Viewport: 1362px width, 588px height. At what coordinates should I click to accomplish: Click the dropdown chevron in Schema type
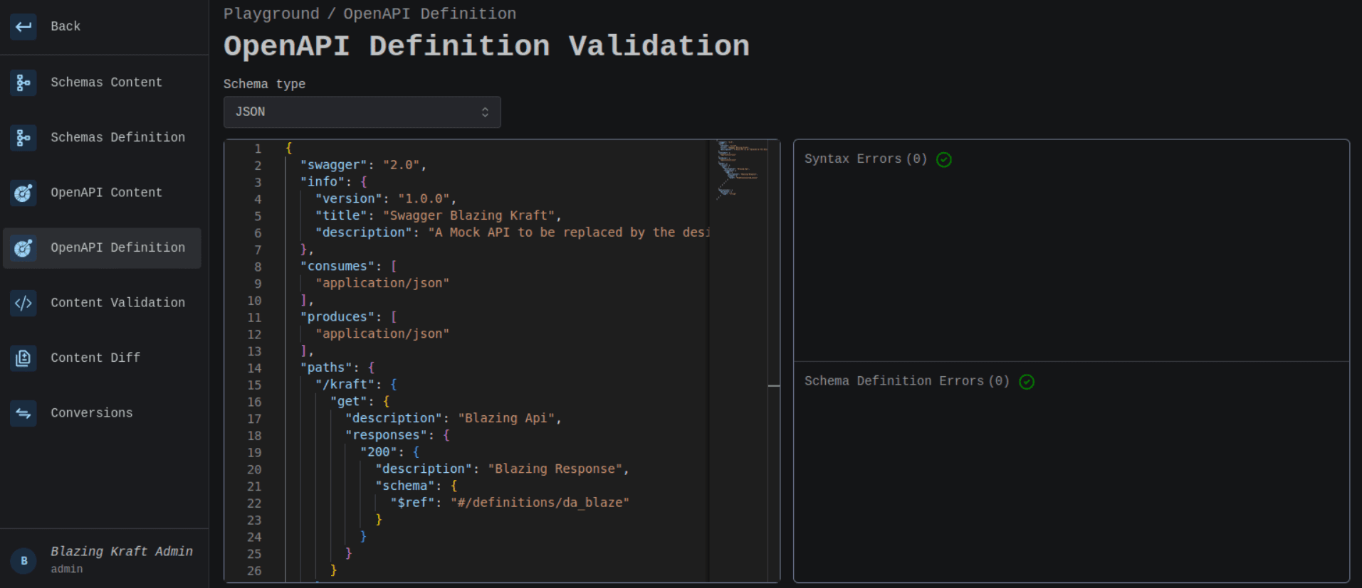click(x=485, y=112)
